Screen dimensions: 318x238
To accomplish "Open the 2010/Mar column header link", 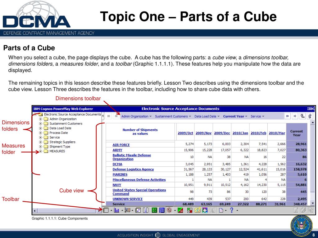I will click(277, 133).
